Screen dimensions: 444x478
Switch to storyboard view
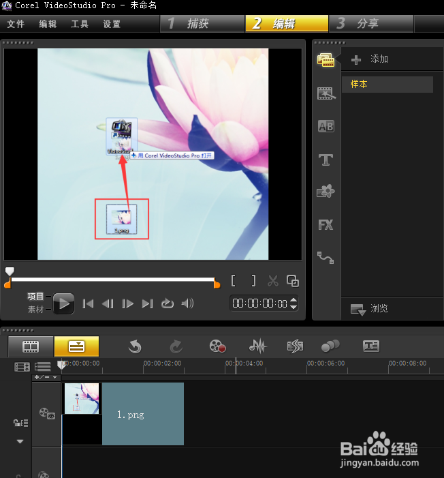[x=31, y=346]
